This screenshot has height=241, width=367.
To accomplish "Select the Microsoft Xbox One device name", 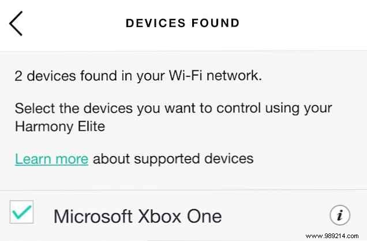I will (x=137, y=216).
